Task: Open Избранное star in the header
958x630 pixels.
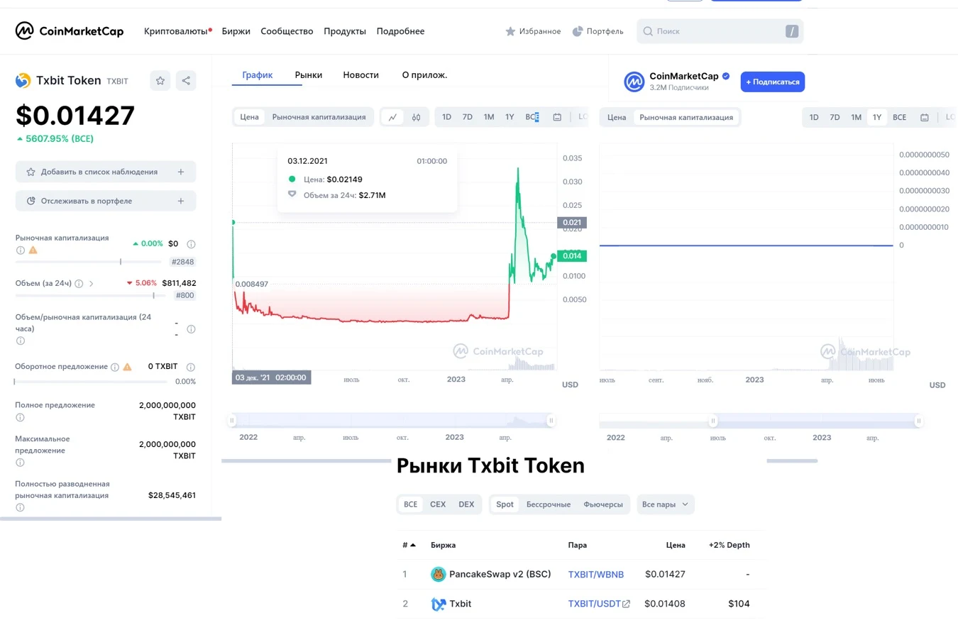Action: coord(510,31)
